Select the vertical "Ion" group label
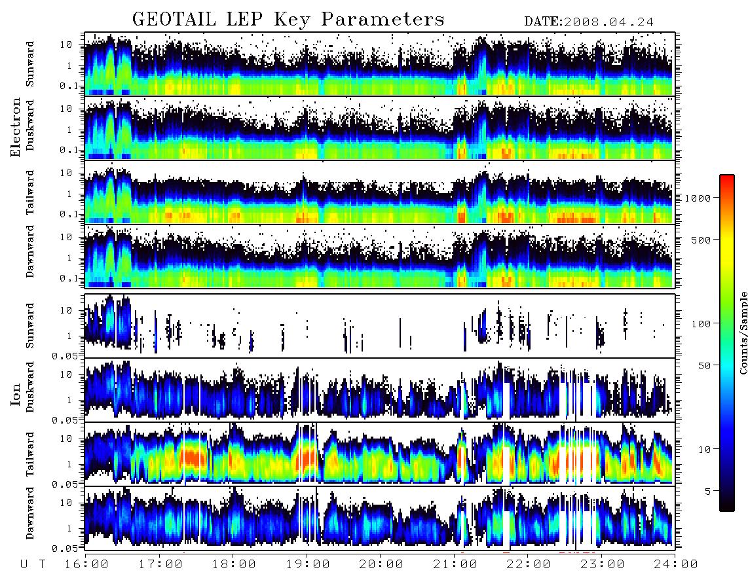Screen dimensions: 748x576 point(16,394)
